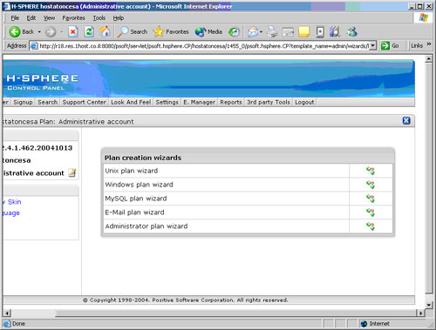Close the Administrative account panel with X
Viewport: 436px width, 330px height.
(x=406, y=121)
